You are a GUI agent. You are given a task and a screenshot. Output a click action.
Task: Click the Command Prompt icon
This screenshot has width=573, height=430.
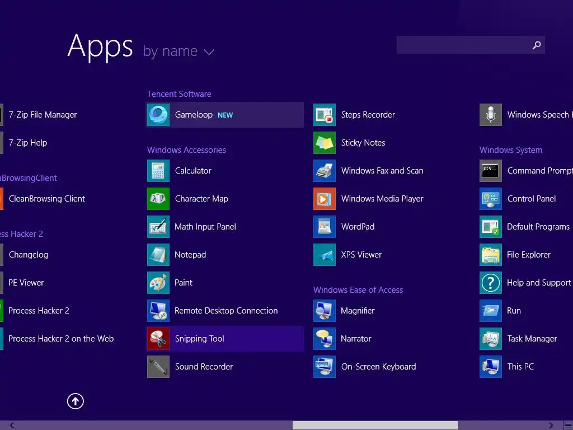point(491,171)
